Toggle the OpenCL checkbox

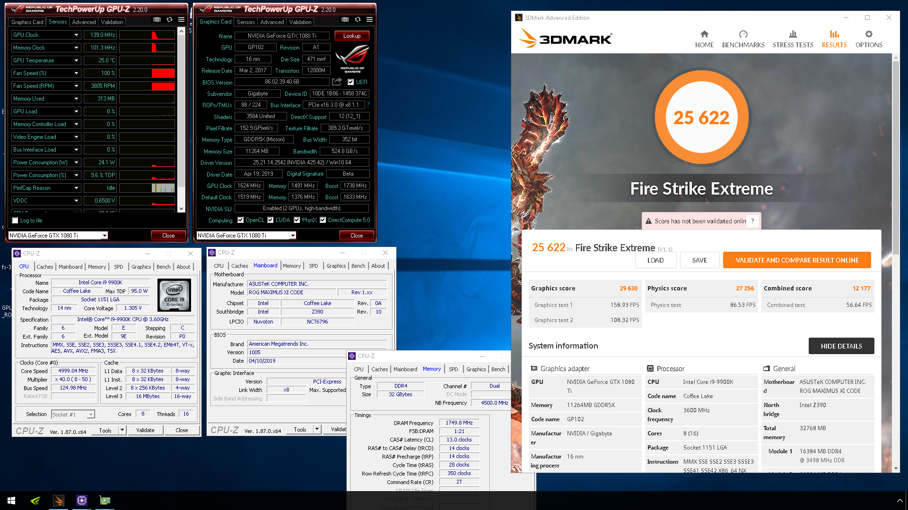click(240, 220)
